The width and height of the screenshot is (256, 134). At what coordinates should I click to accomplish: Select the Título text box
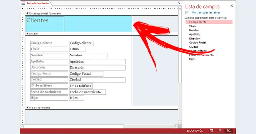(x=77, y=49)
